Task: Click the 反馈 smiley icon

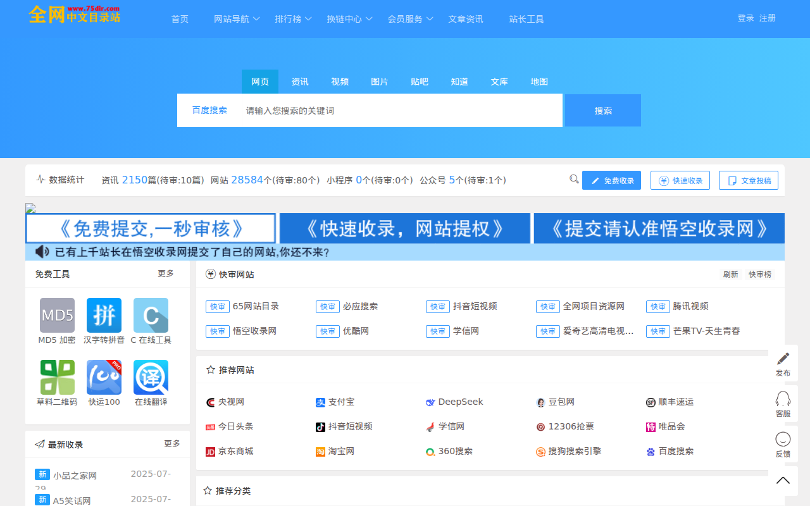Action: pyautogui.click(x=783, y=439)
